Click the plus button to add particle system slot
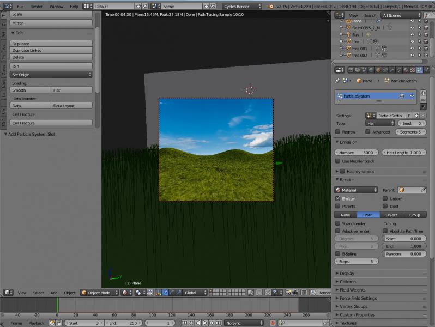Viewport: 435px width, 327px height. click(x=424, y=93)
